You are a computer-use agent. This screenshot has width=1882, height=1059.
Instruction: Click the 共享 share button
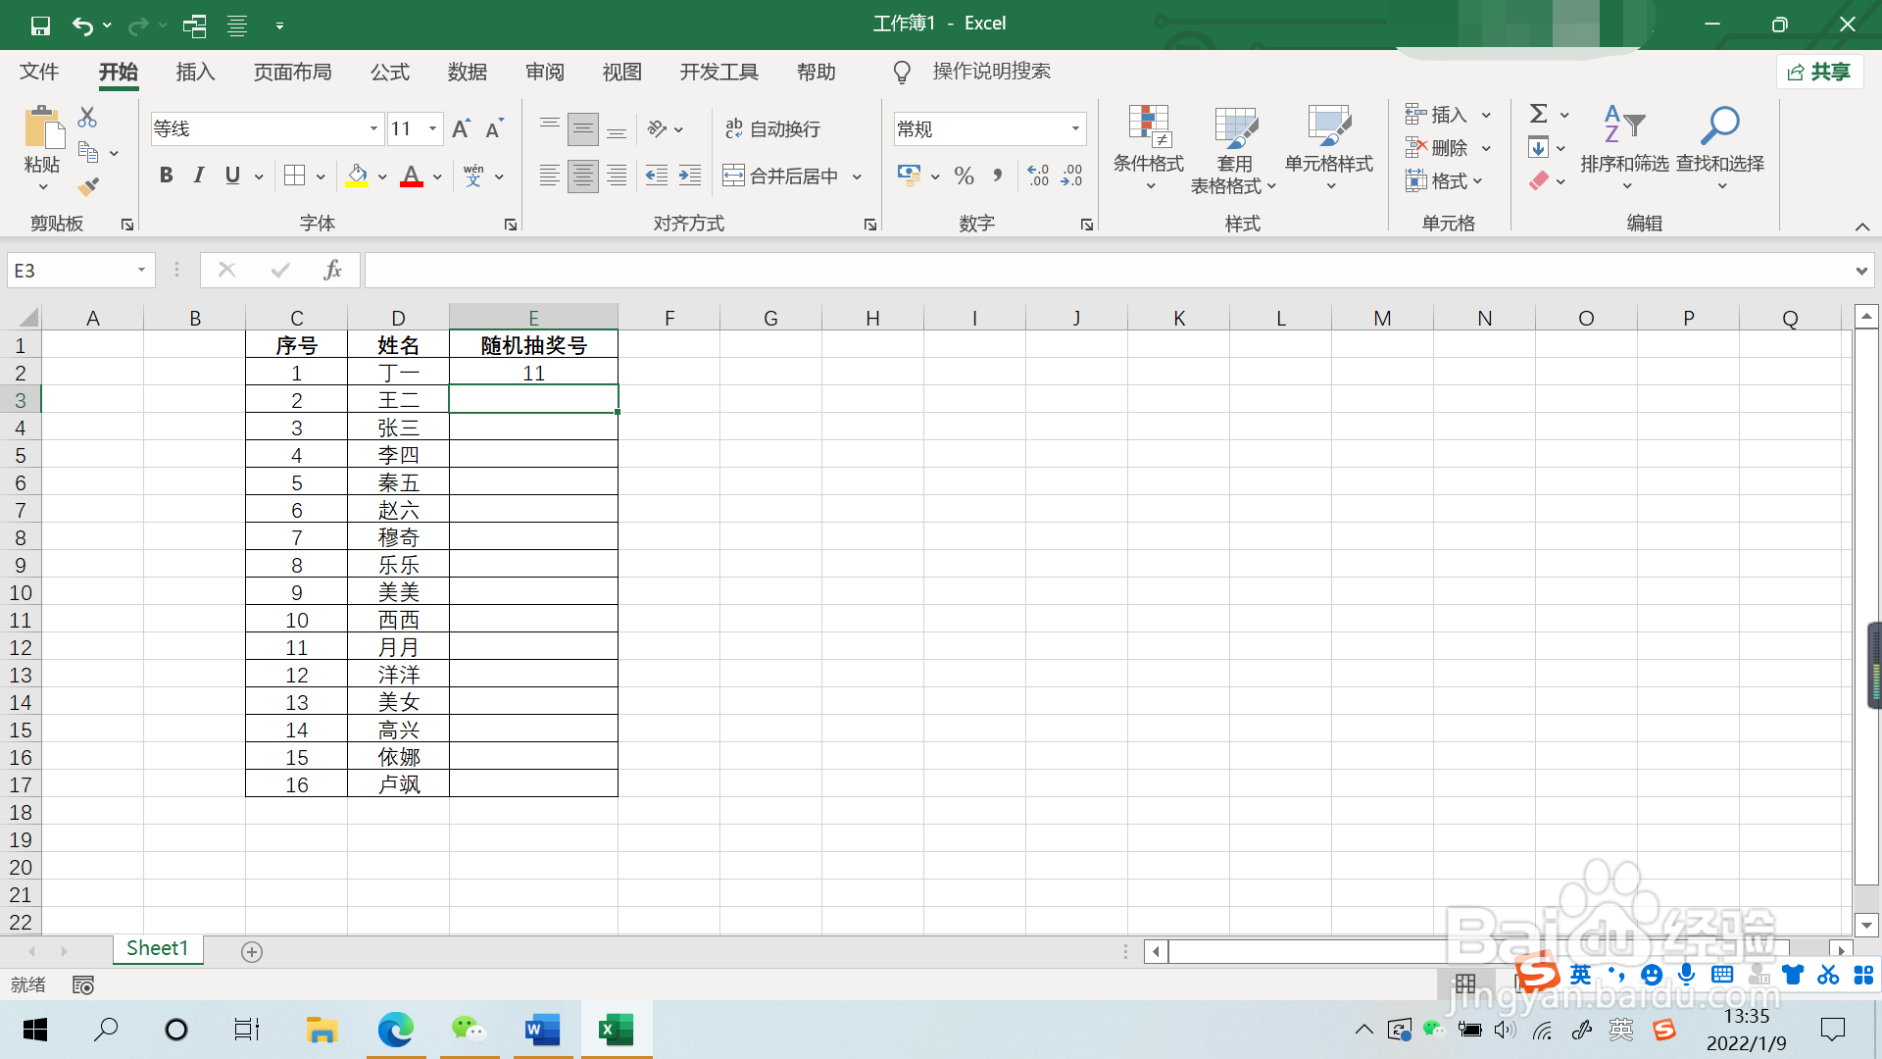pos(1819,72)
